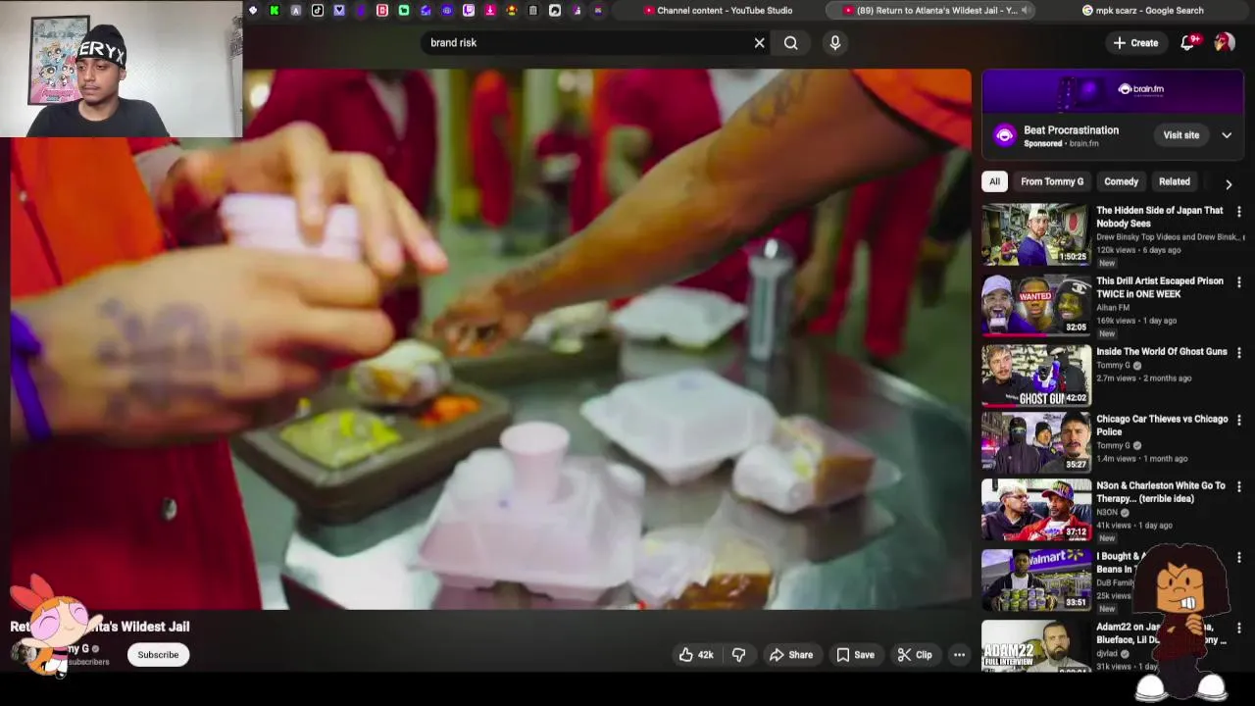This screenshot has height=706, width=1255.
Task: Open The Hidden Side of Japan title
Action: click(x=1160, y=217)
